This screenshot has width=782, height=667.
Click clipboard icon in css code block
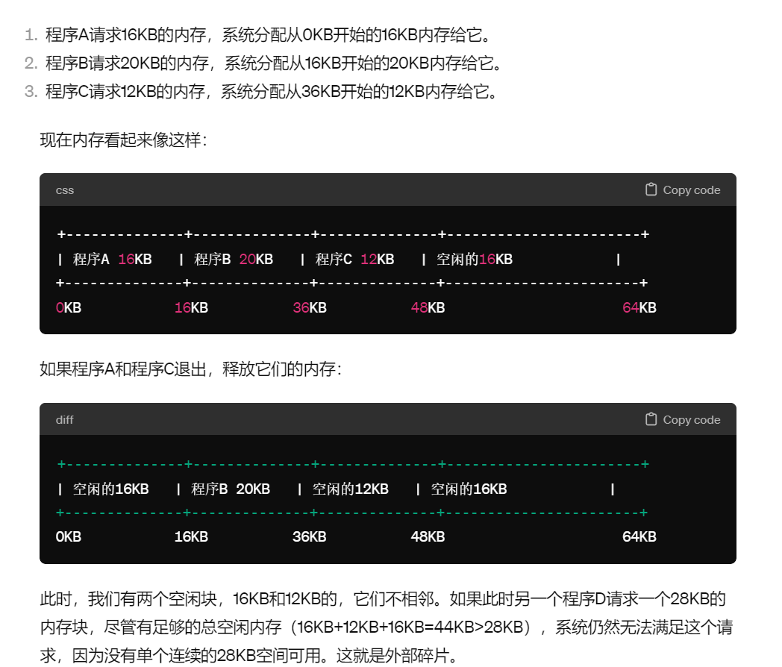[x=651, y=190]
